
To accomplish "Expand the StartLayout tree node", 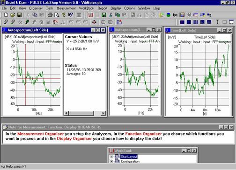I will [111, 157].
